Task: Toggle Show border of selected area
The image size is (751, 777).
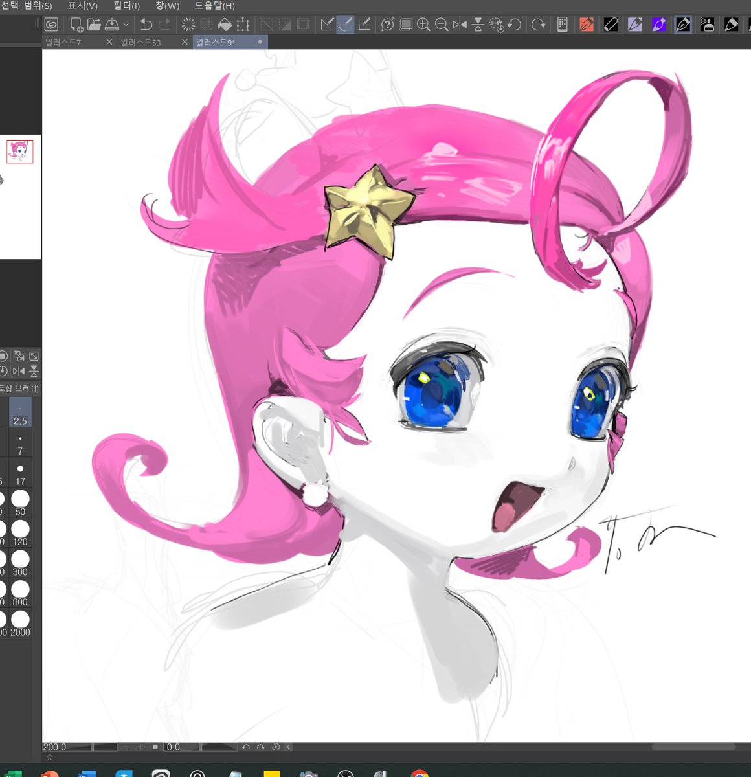Action: click(x=303, y=25)
